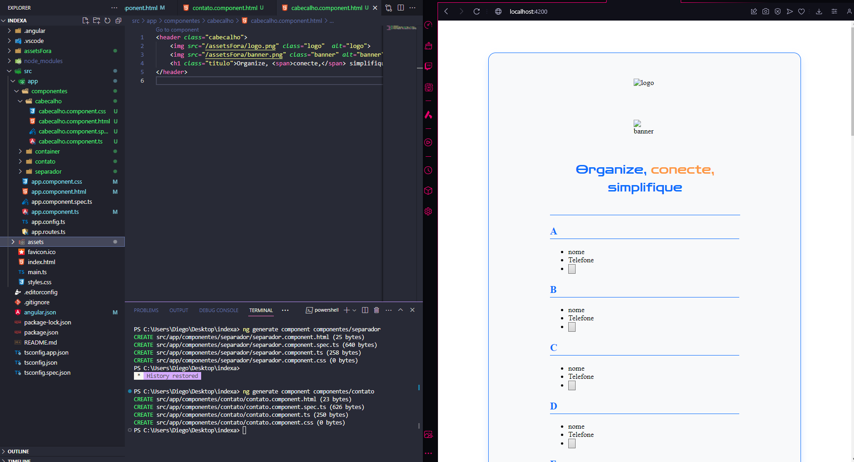
Task: Open the chip icon in the browser sidebar
Action: coord(428,87)
